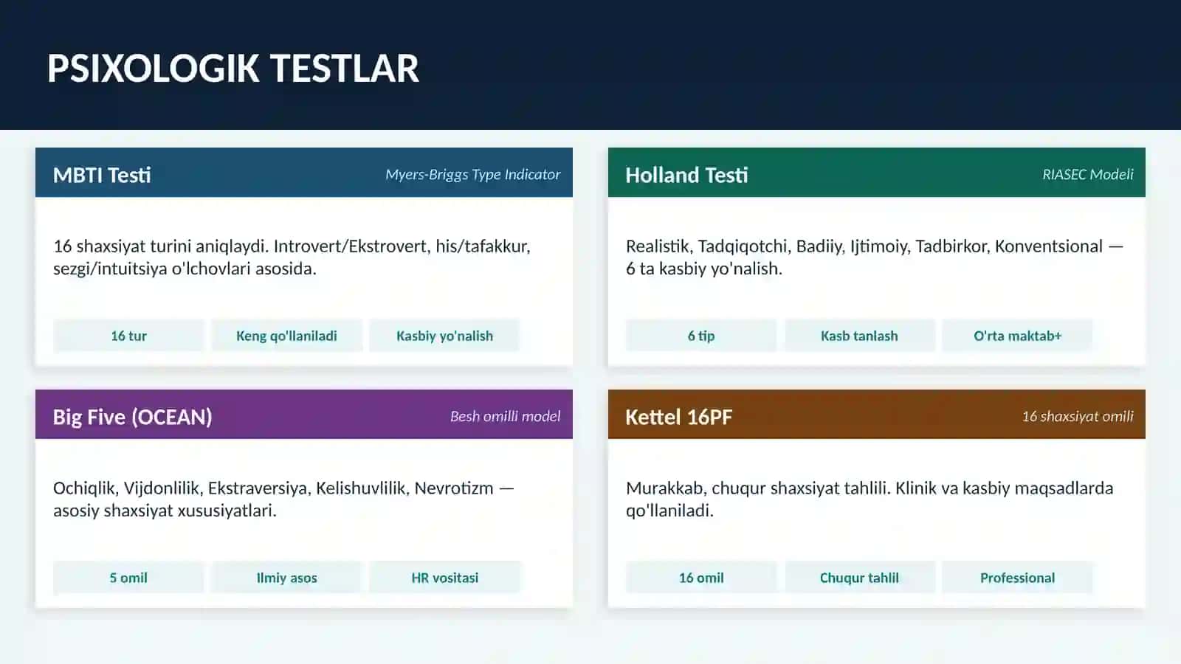Click the Kettel description starting 'Murakkab, chuqur'
The width and height of the screenshot is (1181, 664).
tap(870, 499)
